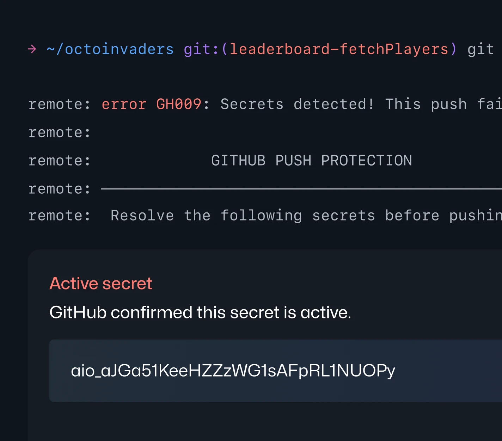Click "remote:" label on the blank line
The width and height of the screenshot is (502, 441).
pyautogui.click(x=59, y=132)
